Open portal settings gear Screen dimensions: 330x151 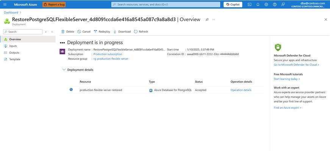pos(266,5)
